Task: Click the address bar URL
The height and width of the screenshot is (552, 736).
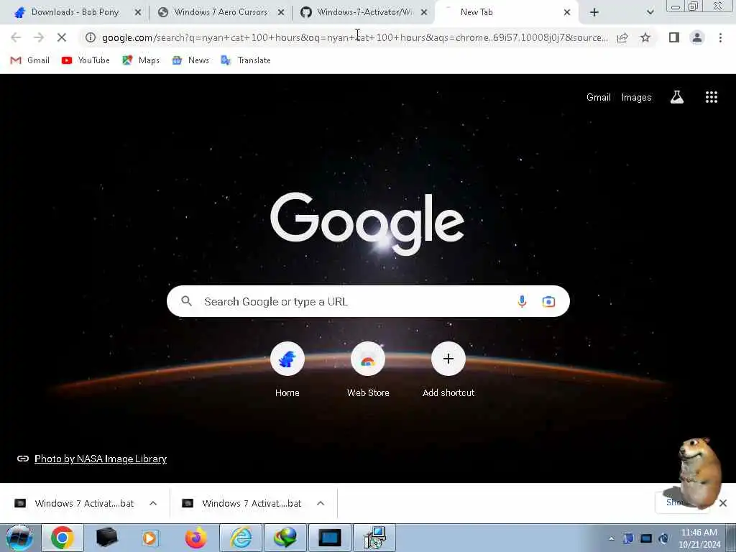Action: pos(354,37)
